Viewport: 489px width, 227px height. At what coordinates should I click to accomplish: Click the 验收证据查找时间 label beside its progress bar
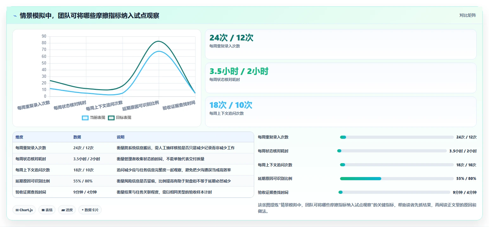click(273, 192)
